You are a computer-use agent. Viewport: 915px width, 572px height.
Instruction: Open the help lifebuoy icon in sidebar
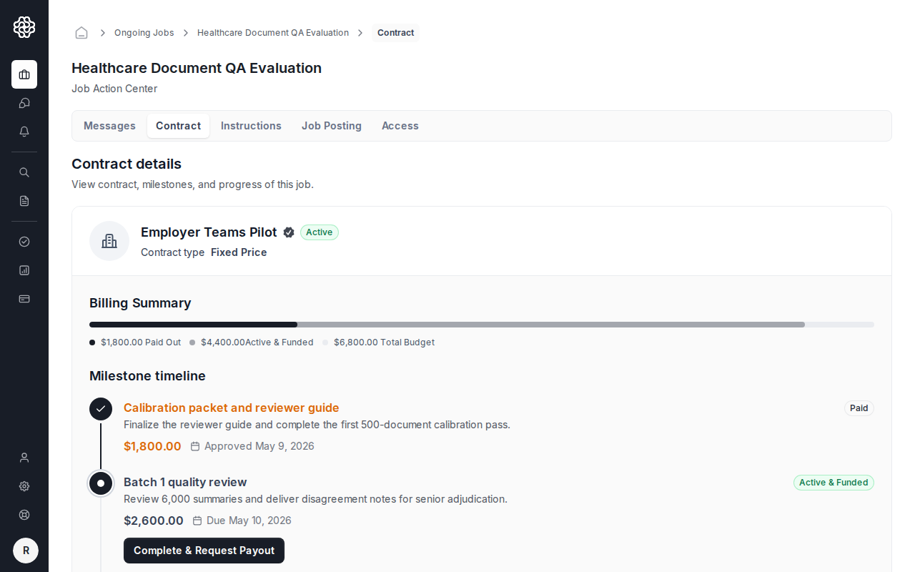(24, 515)
